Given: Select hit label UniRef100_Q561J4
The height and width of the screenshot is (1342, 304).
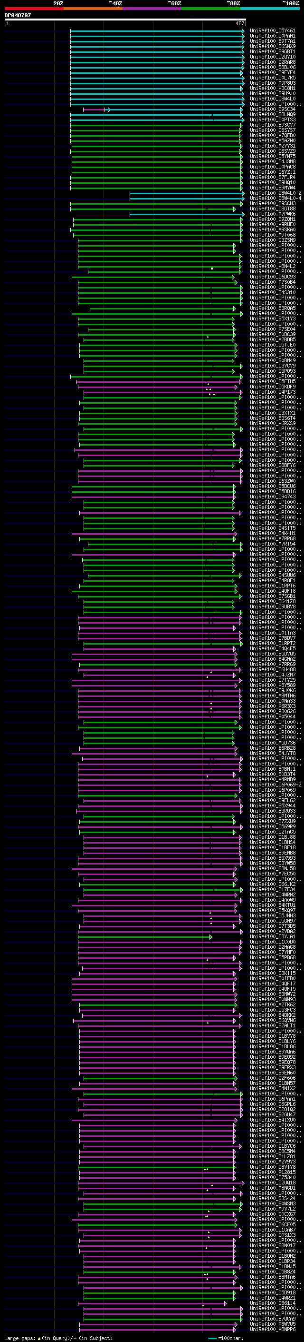Looking at the screenshot, I should (x=273, y=1303).
